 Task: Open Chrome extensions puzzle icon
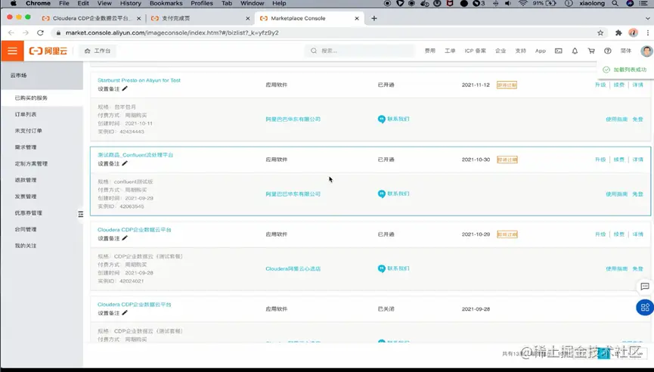click(618, 33)
